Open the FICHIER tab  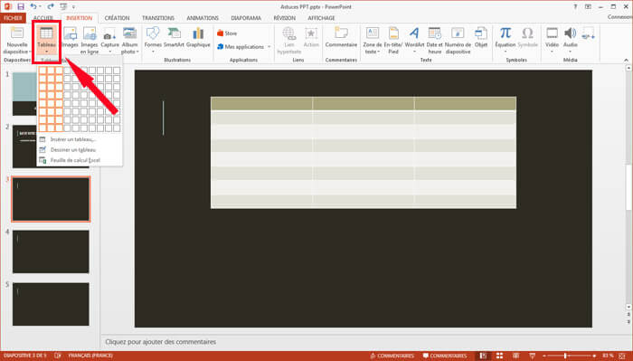(x=13, y=18)
